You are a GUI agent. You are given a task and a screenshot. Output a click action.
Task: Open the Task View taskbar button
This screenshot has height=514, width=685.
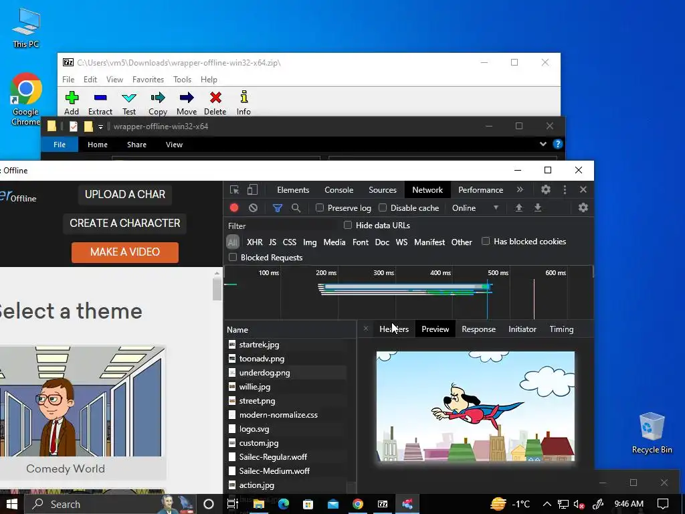(x=232, y=504)
